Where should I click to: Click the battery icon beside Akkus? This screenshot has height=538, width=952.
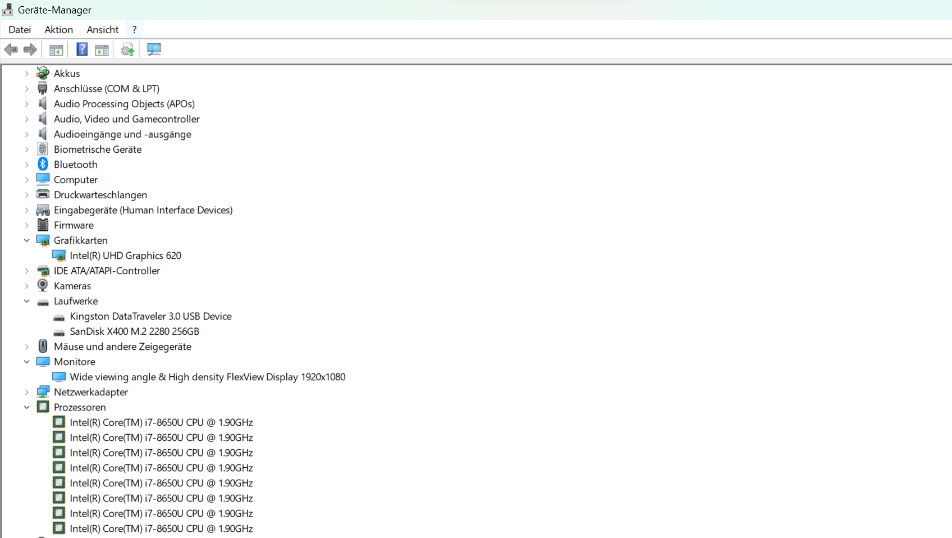[x=43, y=73]
